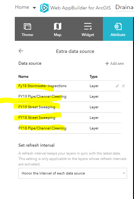Edit Fy18 Stormwater Inspections with pencil icon
Viewport: 134px width, 199px height.
point(117,86)
